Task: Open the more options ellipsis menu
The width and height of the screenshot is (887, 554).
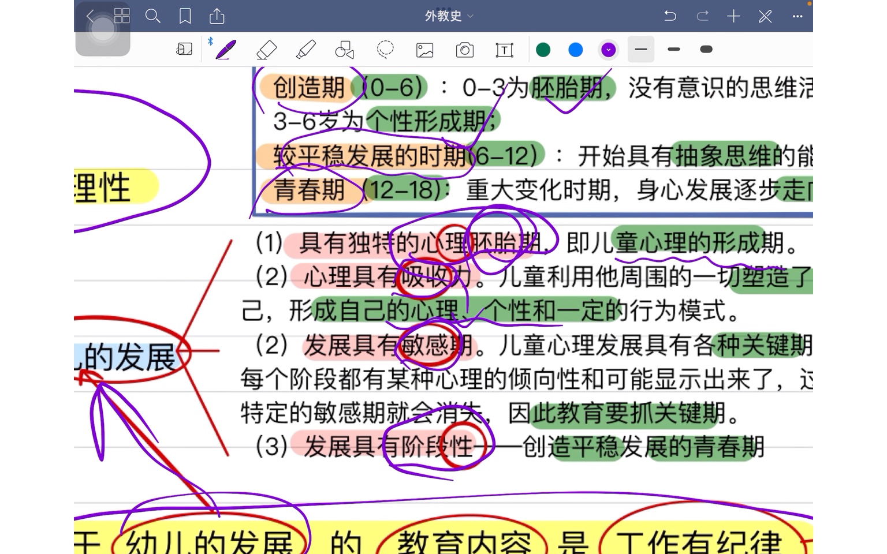Action: [797, 16]
